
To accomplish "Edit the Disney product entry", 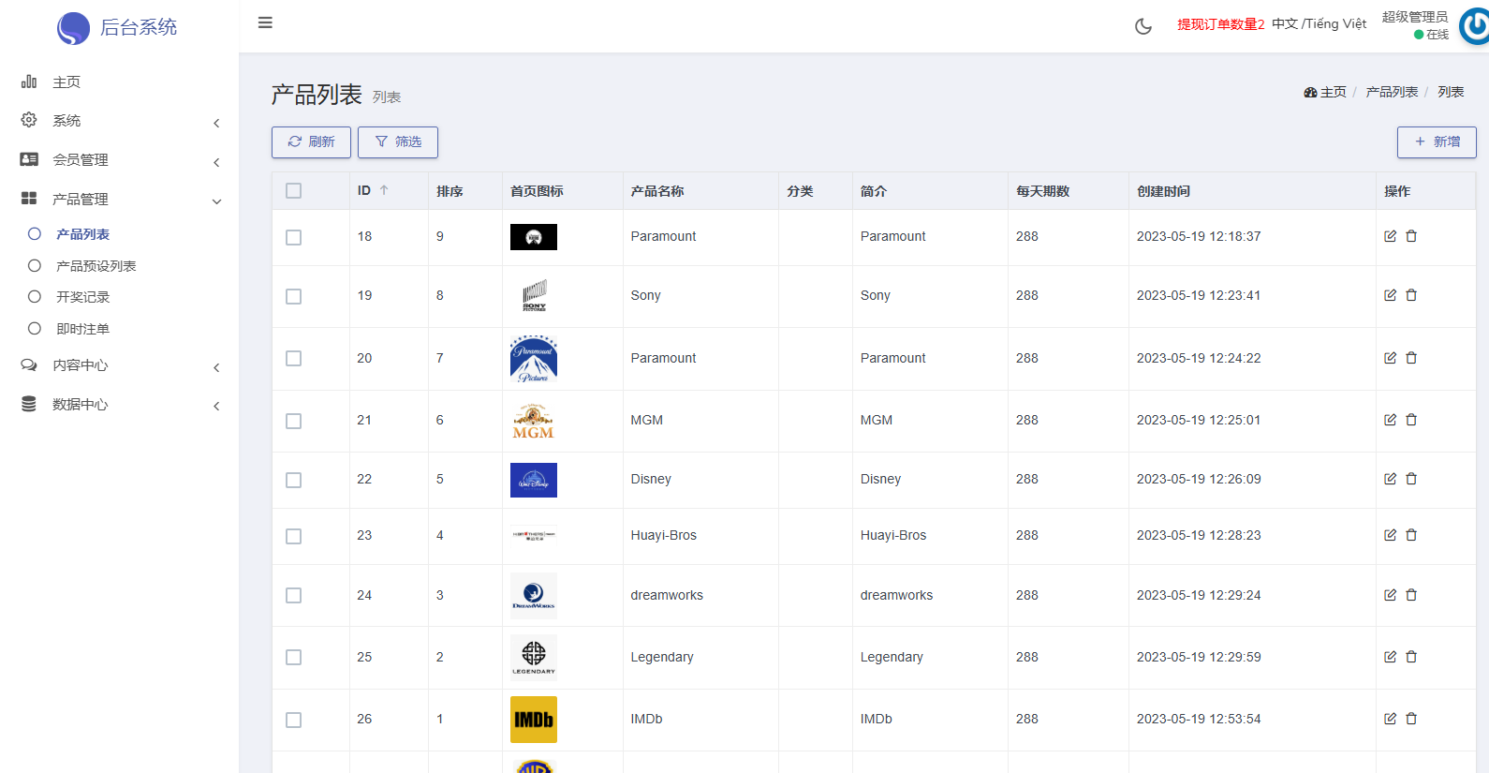I will 1390,479.
